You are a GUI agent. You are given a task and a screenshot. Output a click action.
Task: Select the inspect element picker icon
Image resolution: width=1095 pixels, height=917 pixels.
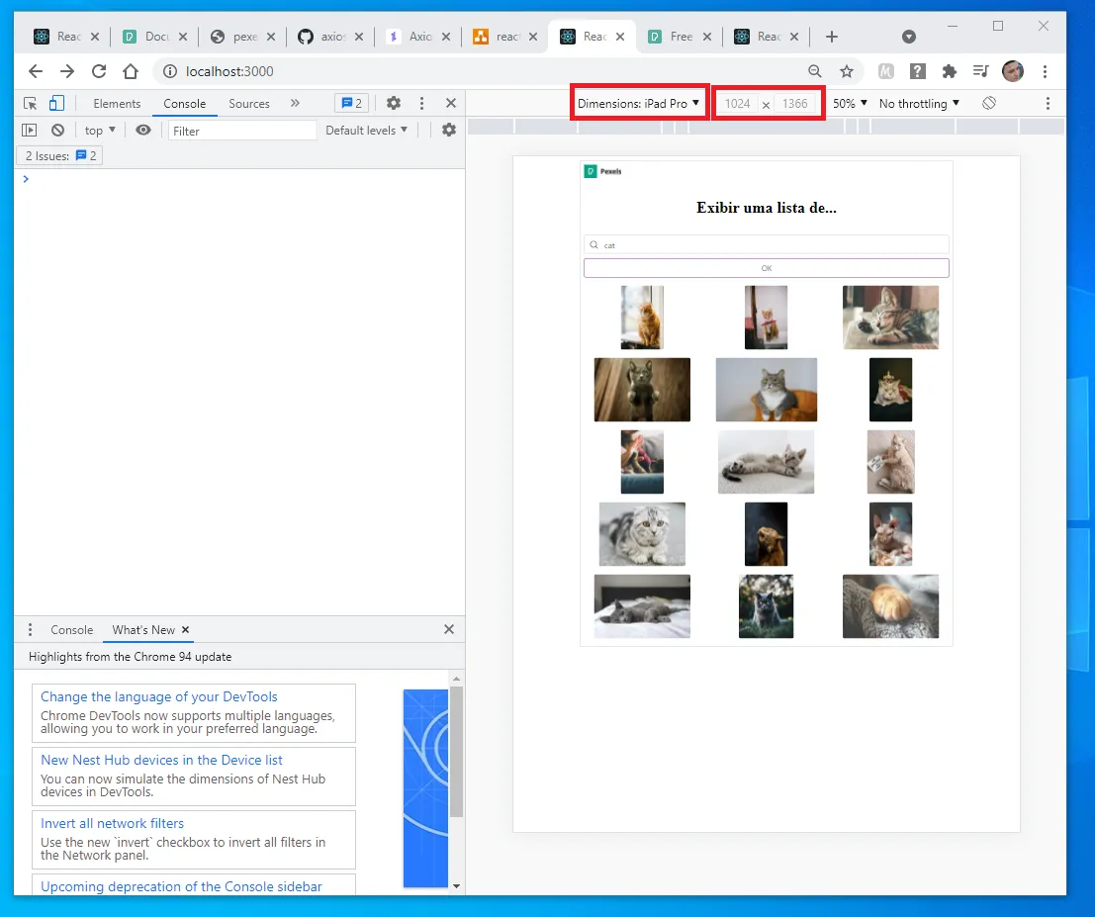pos(30,103)
